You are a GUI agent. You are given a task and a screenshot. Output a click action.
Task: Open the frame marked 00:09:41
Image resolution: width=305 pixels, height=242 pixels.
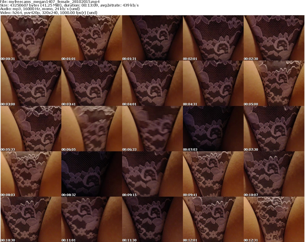213,174
